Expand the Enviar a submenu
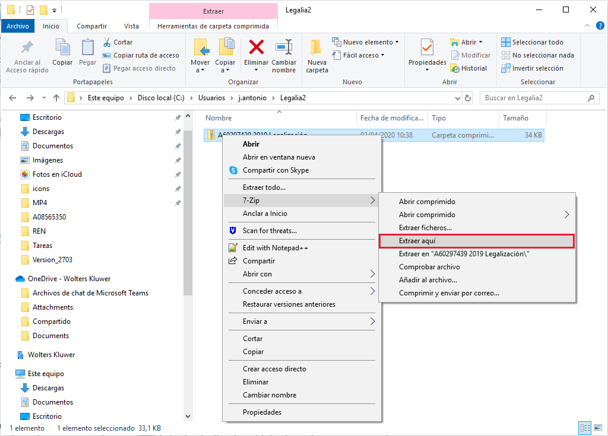 pos(372,322)
